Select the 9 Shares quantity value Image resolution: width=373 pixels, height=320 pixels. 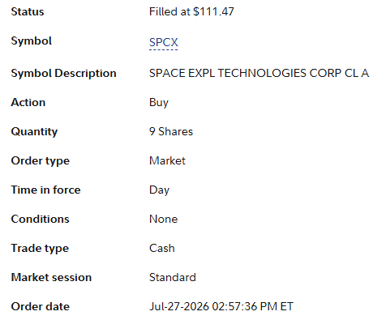(x=171, y=131)
